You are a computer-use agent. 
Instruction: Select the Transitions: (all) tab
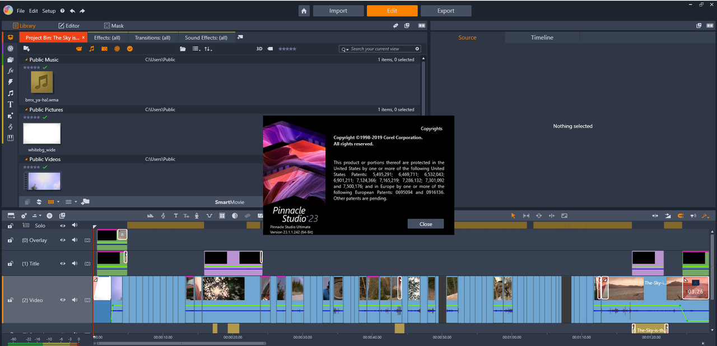[152, 37]
